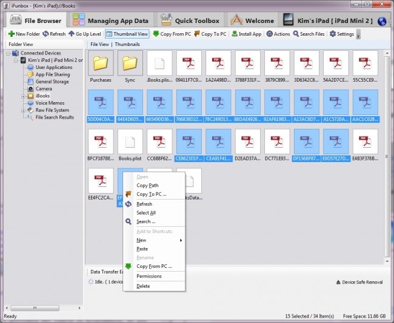Choose Copy From PC ... in context menu
The height and width of the screenshot is (323, 394).
154,266
